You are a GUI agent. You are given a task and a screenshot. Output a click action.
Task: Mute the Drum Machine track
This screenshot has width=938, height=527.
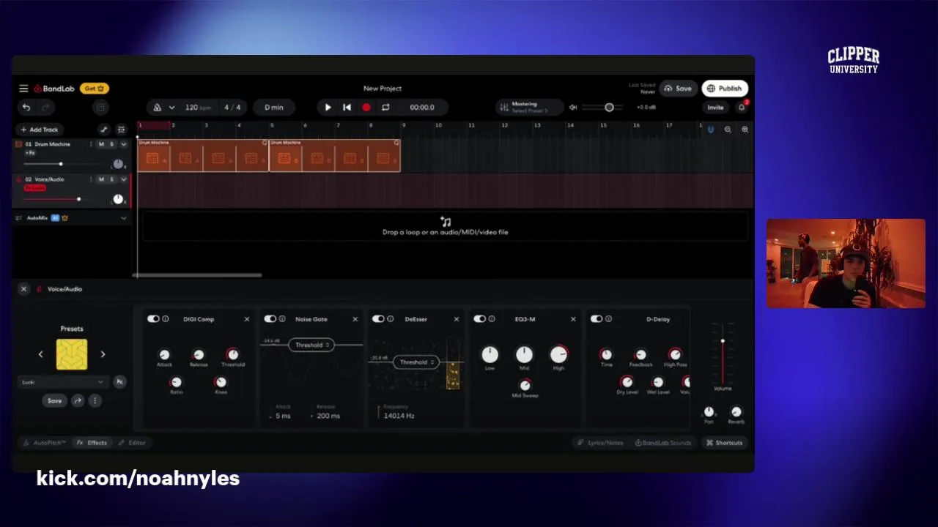[x=102, y=144]
